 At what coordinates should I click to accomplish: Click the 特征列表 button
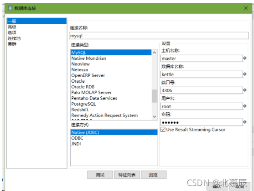click(x=127, y=175)
